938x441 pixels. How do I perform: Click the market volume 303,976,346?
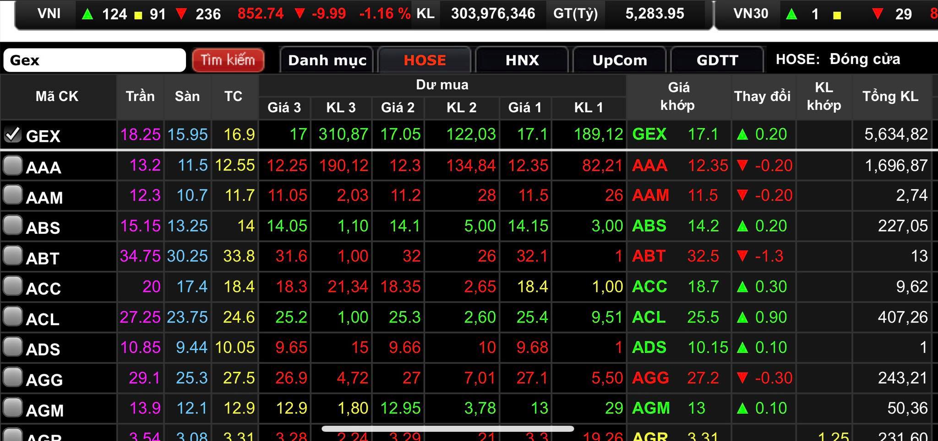493,14
